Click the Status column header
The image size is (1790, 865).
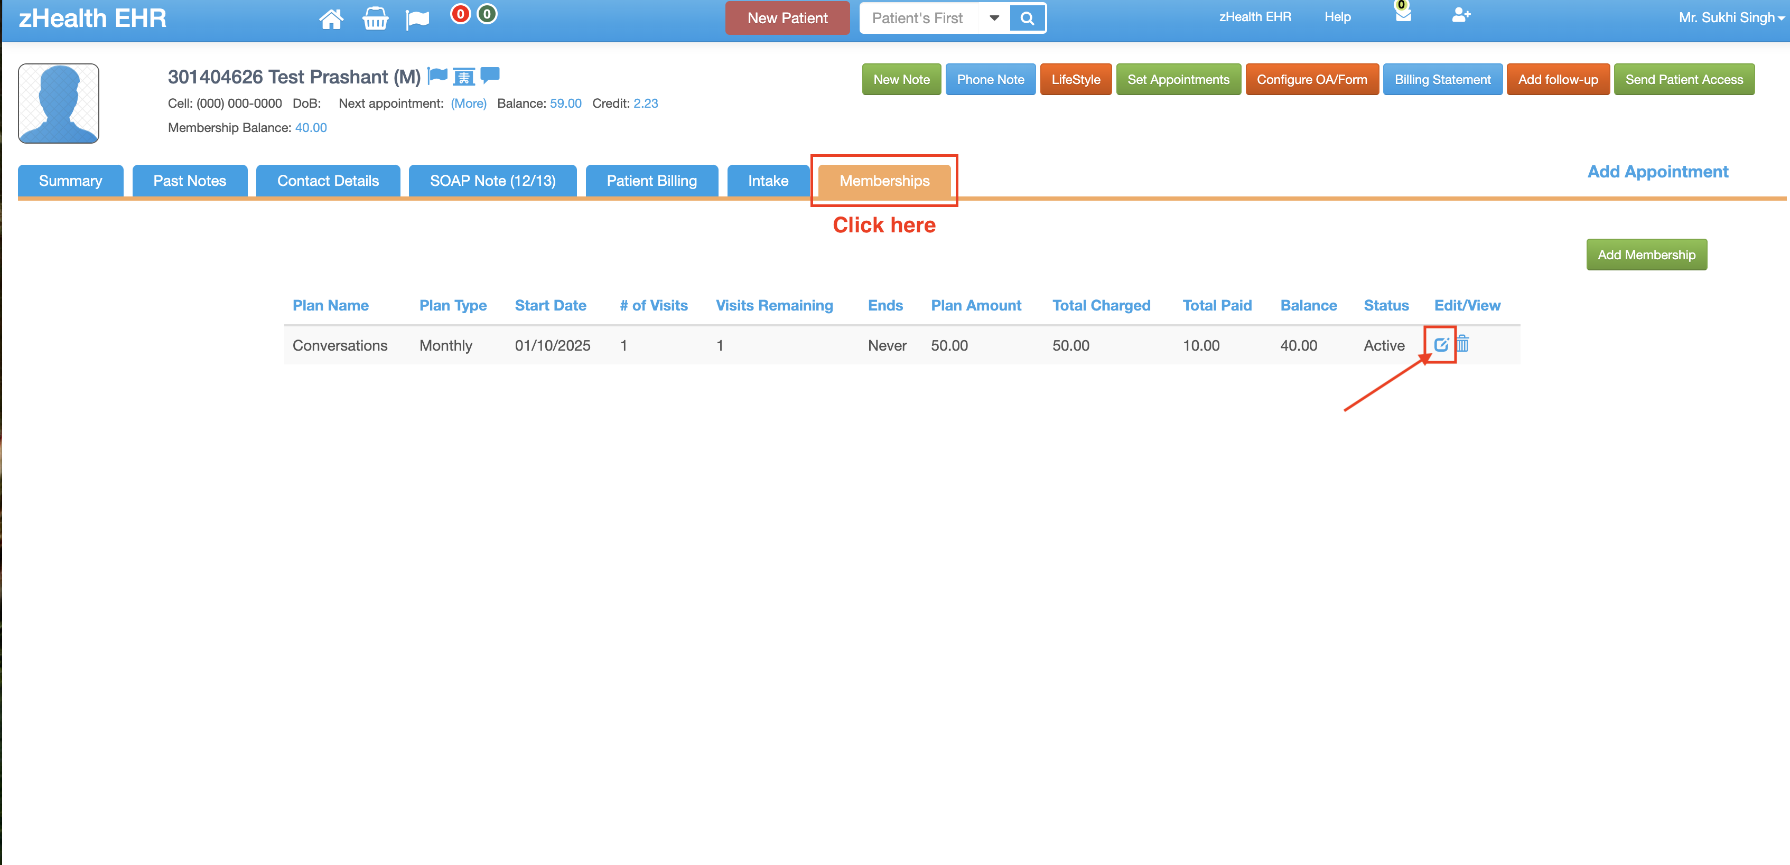point(1386,306)
